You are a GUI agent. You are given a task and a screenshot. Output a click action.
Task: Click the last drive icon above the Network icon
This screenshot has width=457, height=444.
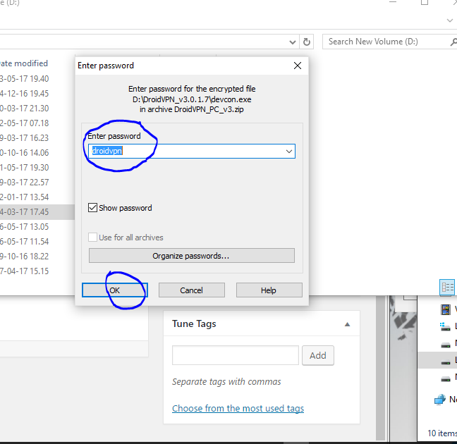pos(446,379)
